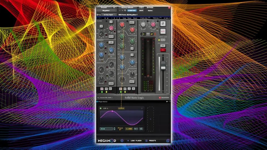
Task: Click the channel fader cap
Action: 163,65
